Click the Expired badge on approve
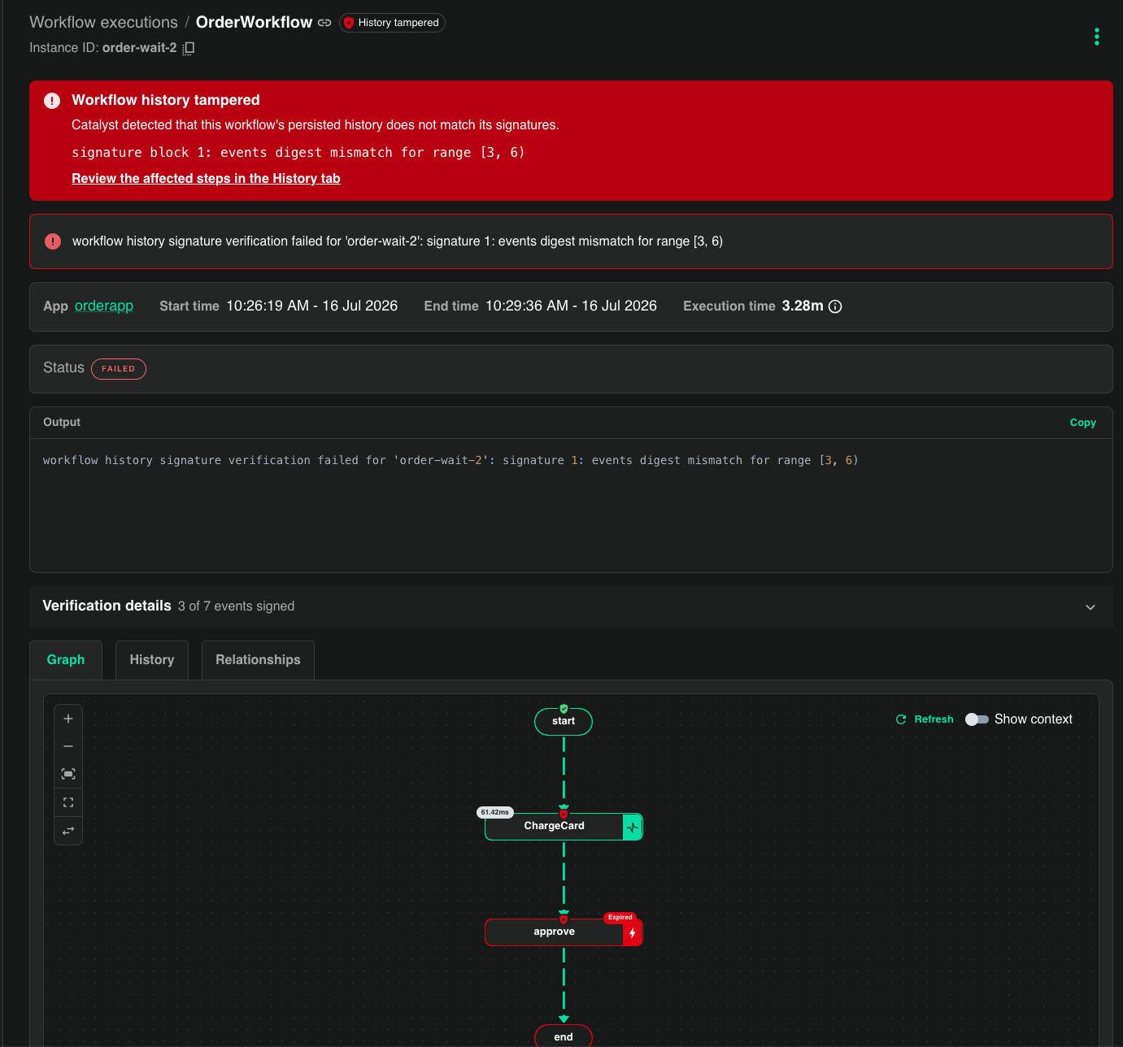The width and height of the screenshot is (1123, 1047). (x=620, y=918)
